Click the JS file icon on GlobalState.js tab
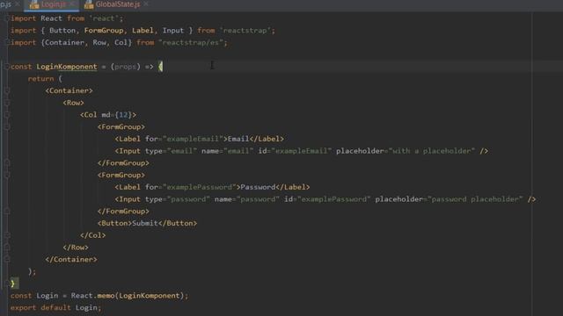 coord(89,4)
